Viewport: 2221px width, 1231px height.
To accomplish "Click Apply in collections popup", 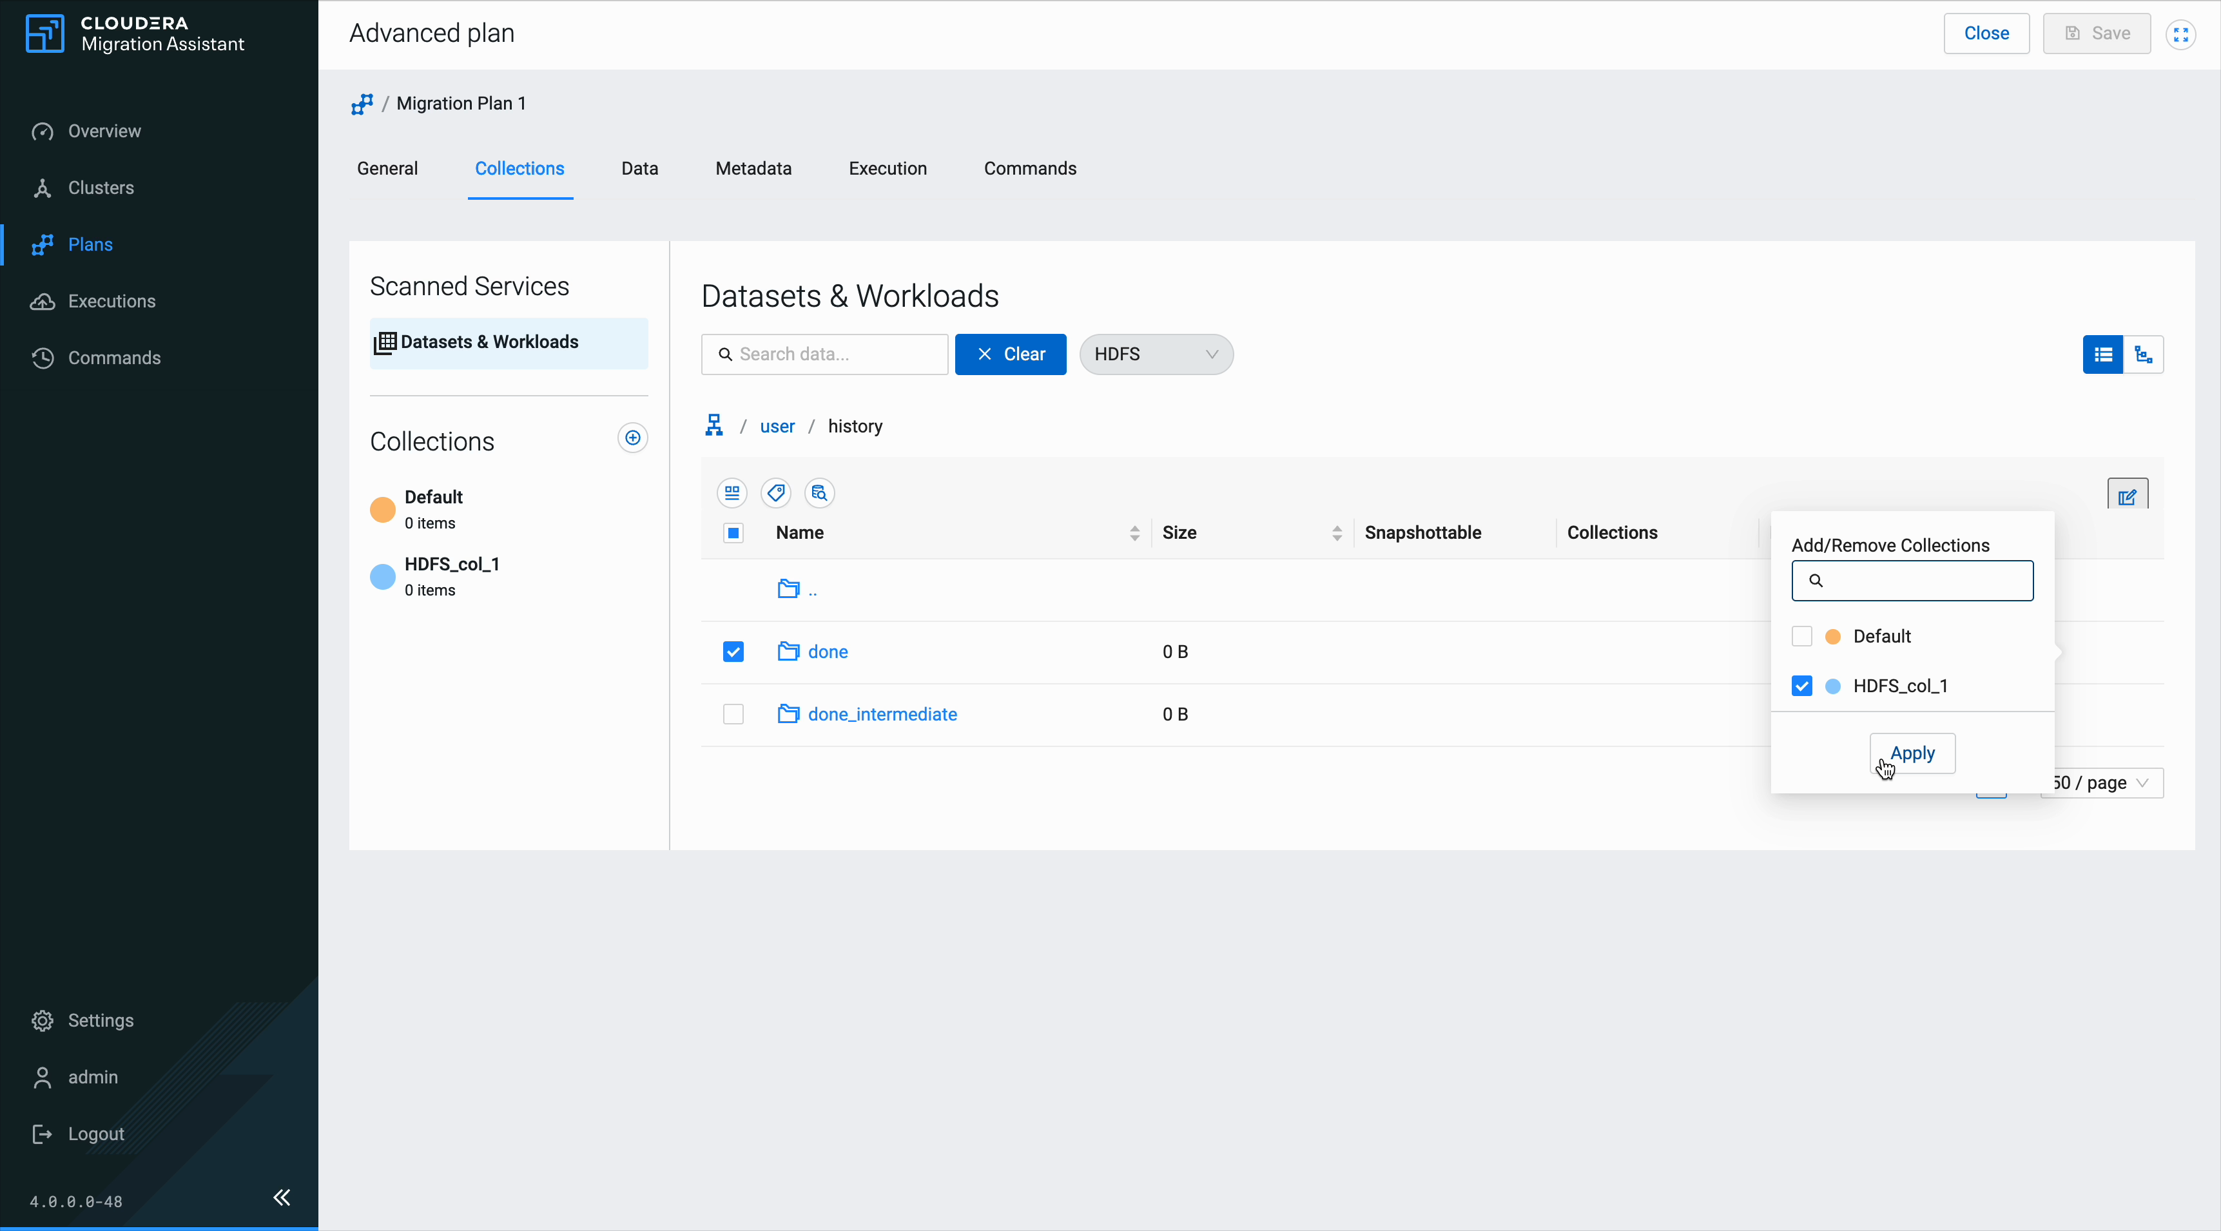I will pyautogui.click(x=1912, y=753).
